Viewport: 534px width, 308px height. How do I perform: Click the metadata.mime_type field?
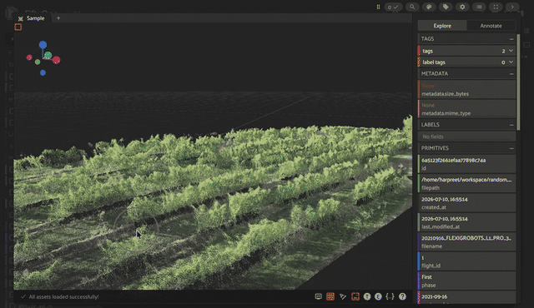466,109
